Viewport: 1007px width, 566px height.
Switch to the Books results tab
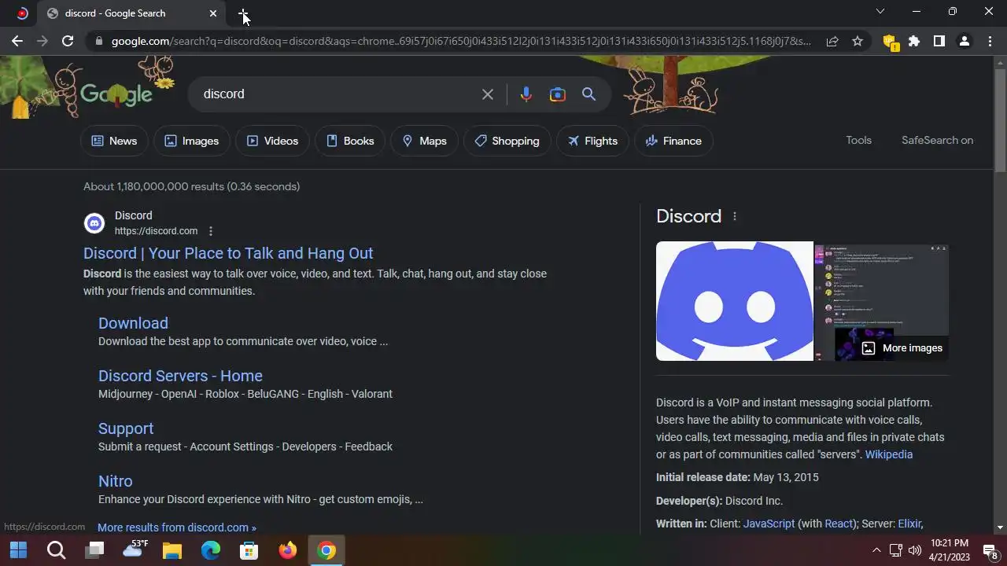(350, 141)
